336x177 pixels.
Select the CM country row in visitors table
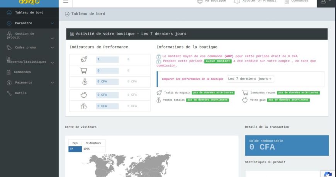coord(75,149)
